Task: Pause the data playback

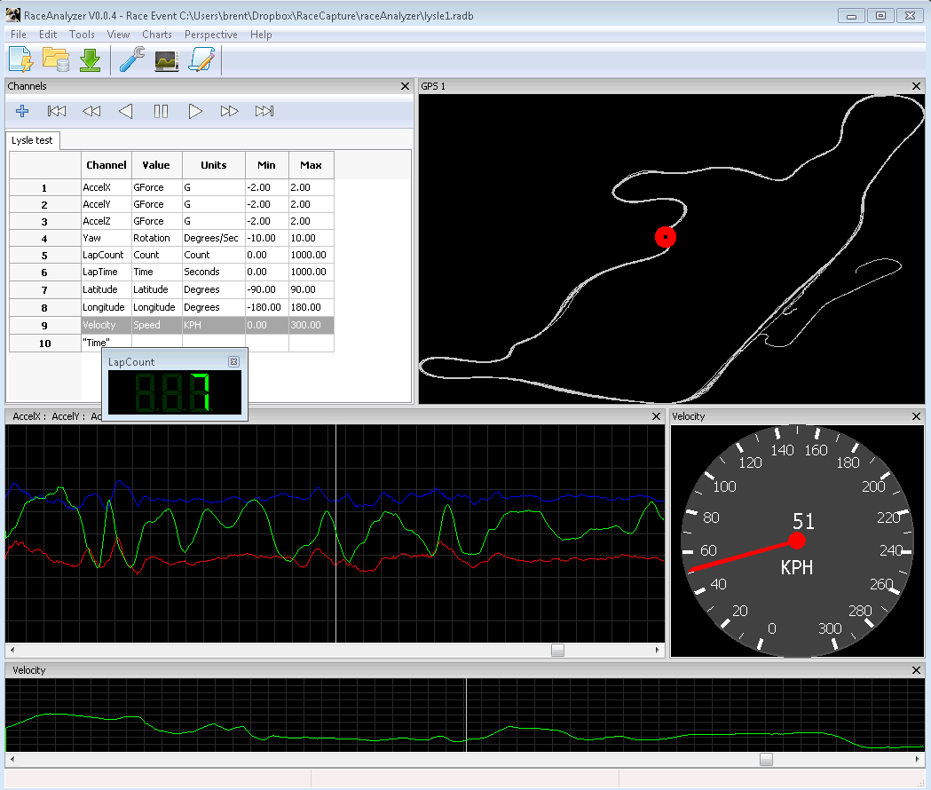Action: click(x=161, y=111)
